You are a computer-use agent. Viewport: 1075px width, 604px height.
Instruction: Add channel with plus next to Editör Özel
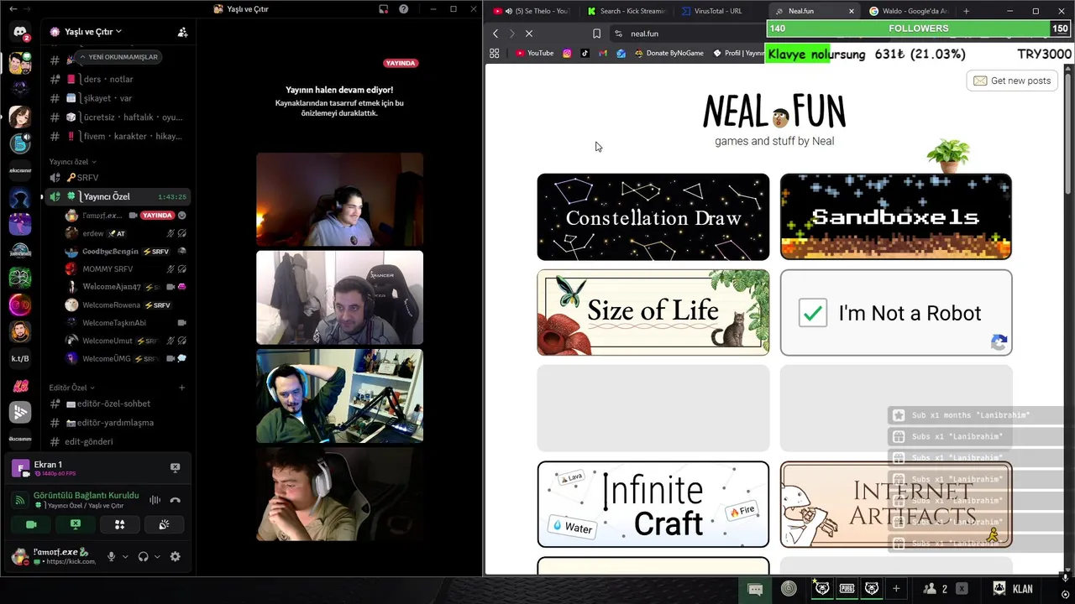(182, 388)
